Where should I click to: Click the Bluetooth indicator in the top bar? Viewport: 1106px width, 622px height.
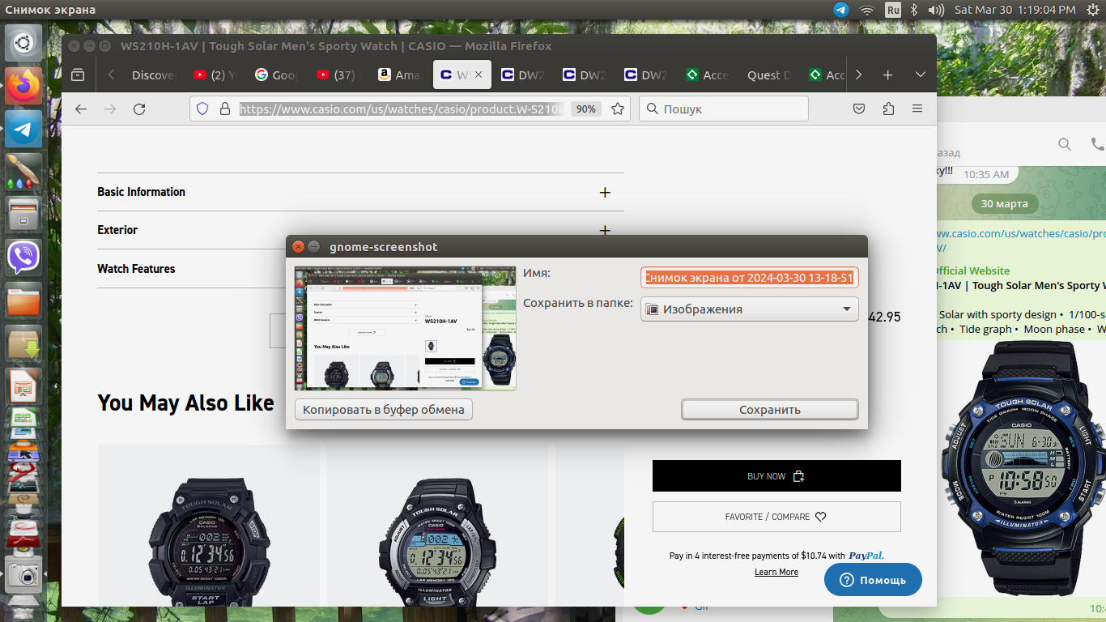click(914, 10)
